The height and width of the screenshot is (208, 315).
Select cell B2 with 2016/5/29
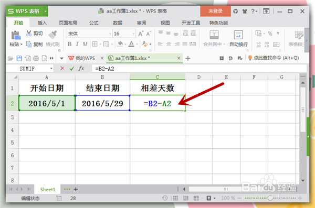pos(102,103)
